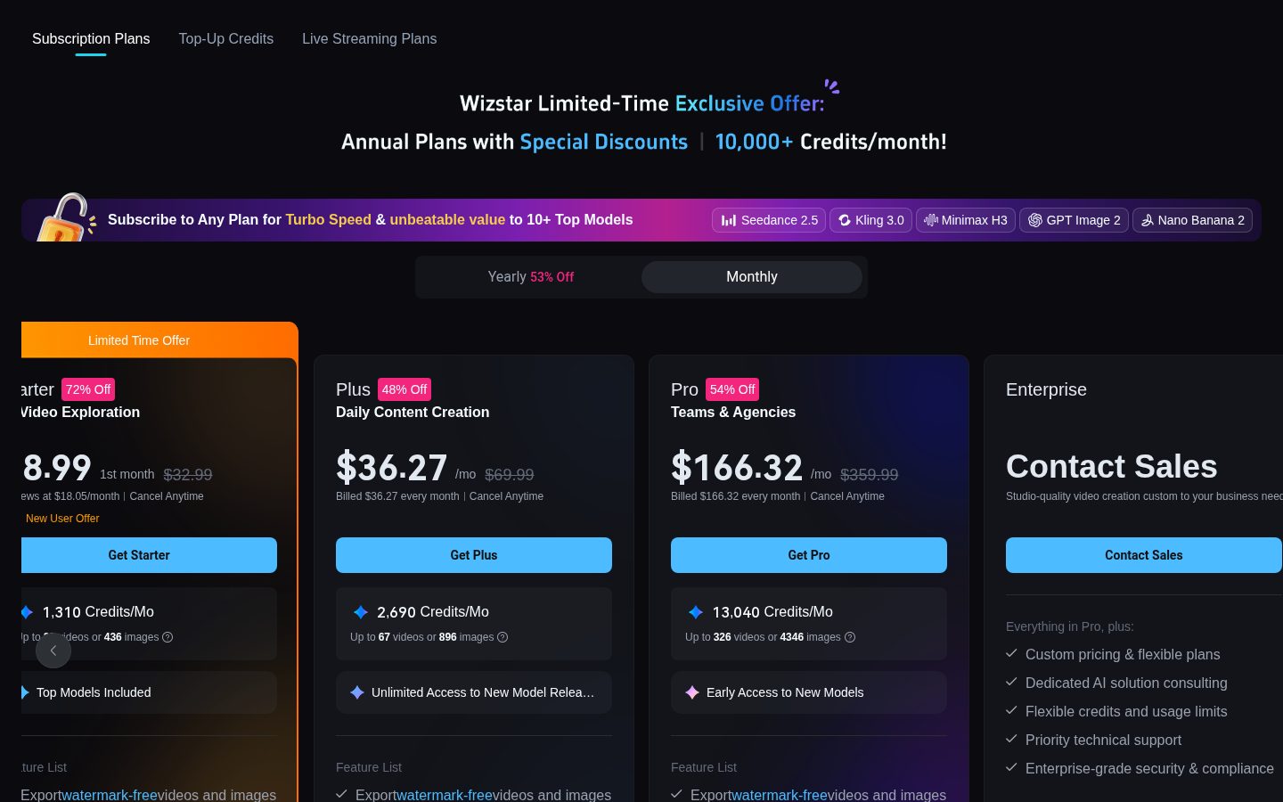Click the Minimax H3 model chip
This screenshot has height=802, width=1283.
(x=966, y=220)
